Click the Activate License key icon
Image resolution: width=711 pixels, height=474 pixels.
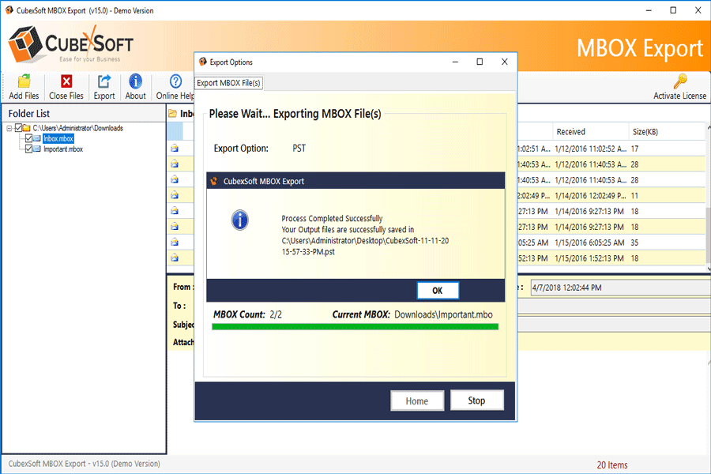click(x=679, y=81)
